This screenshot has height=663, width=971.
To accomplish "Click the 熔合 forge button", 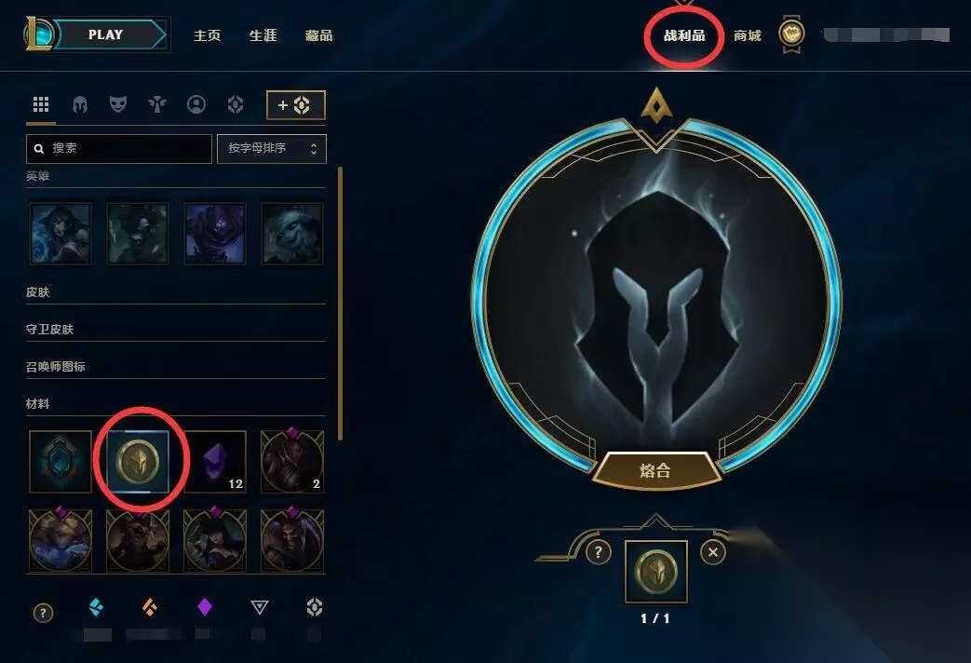I will tap(655, 470).
